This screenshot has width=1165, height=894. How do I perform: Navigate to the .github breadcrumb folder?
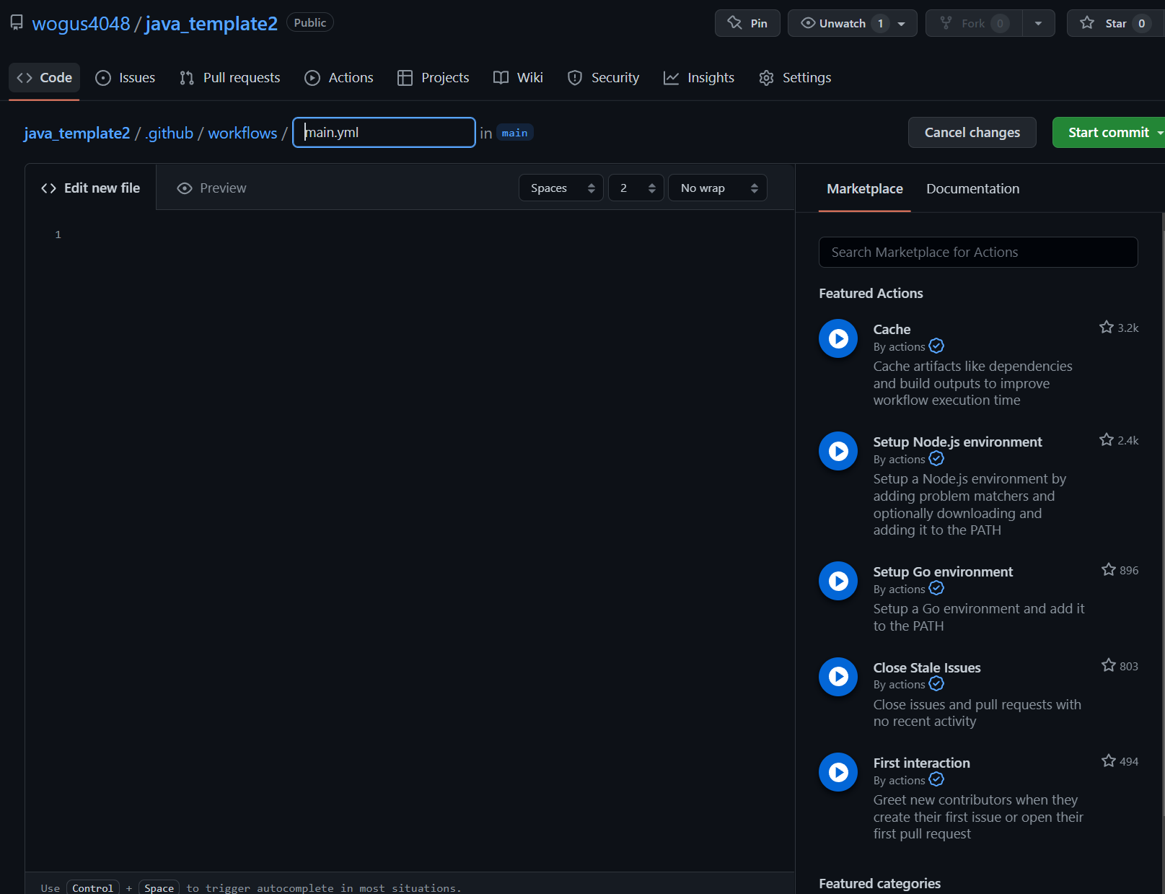pyautogui.click(x=170, y=133)
